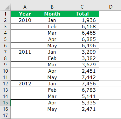Select the Jan cell in row 7
This screenshot has width=121, height=119.
(x=52, y=52)
